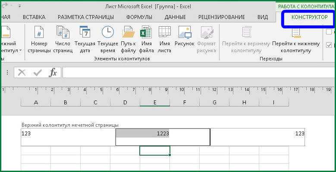The image size is (336, 172).
Task: Switch to РАЗМЕТКА СТРАНИЦЫ tab
Action: (x=86, y=17)
